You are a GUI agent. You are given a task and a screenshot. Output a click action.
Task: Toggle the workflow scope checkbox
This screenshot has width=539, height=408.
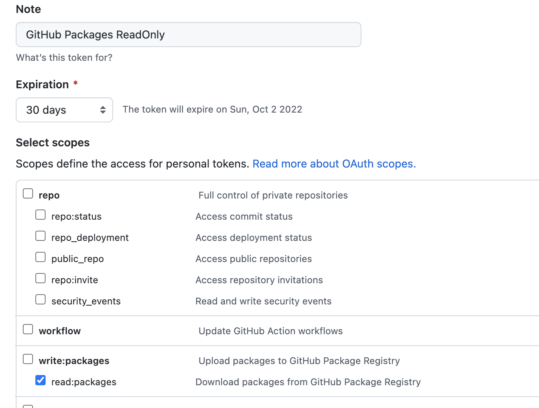tap(28, 329)
